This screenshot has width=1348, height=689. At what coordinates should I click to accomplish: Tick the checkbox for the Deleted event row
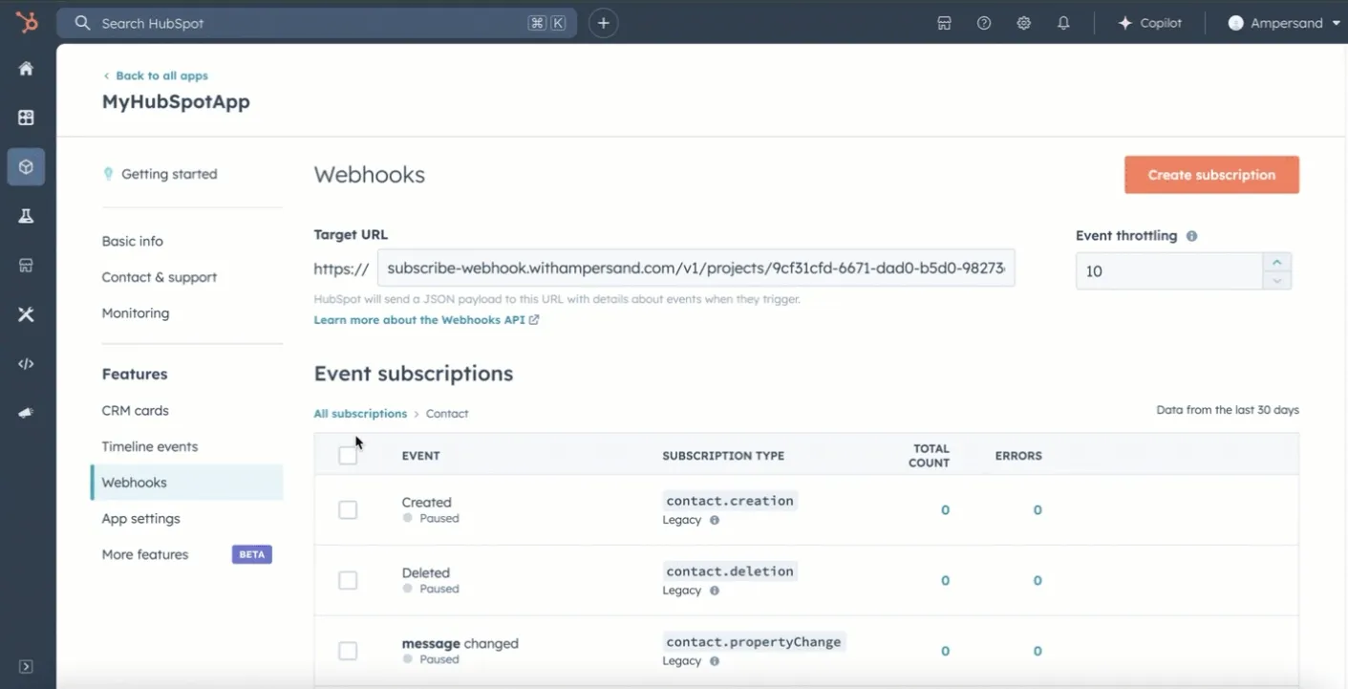tap(348, 580)
